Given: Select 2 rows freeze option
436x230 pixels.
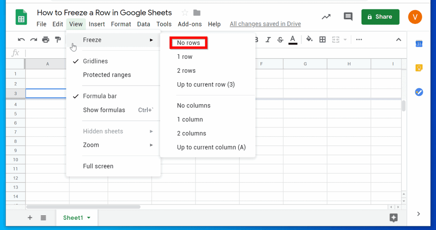Looking at the screenshot, I should [x=207, y=71].
